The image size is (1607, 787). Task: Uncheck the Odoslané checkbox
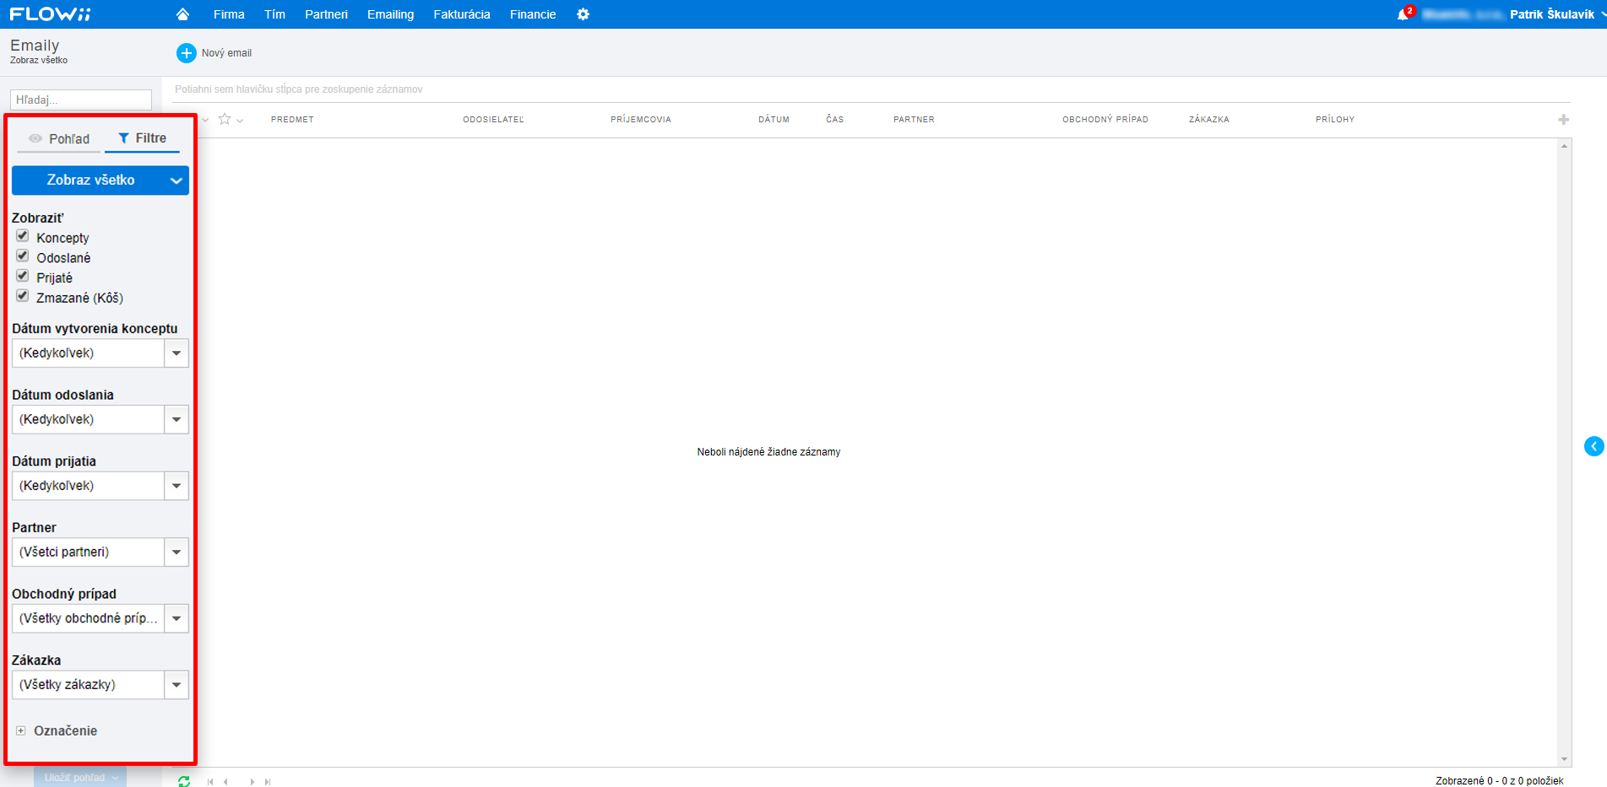(23, 256)
